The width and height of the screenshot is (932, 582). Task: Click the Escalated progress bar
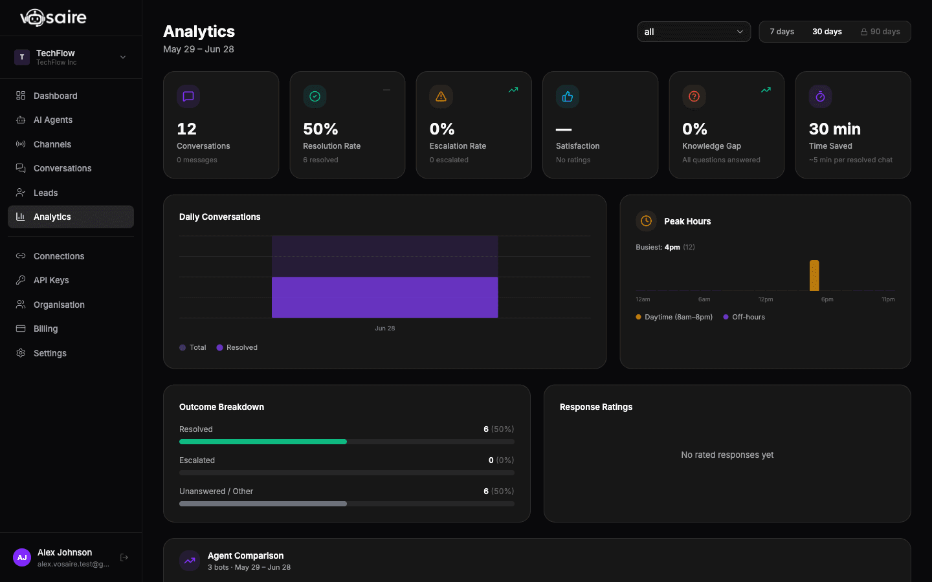(x=347, y=473)
